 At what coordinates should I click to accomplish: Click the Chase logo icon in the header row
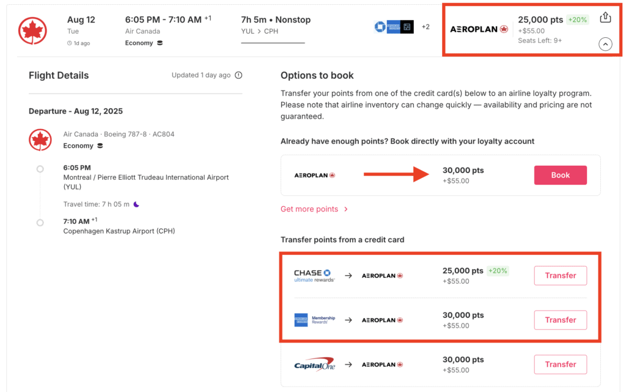coord(380,27)
